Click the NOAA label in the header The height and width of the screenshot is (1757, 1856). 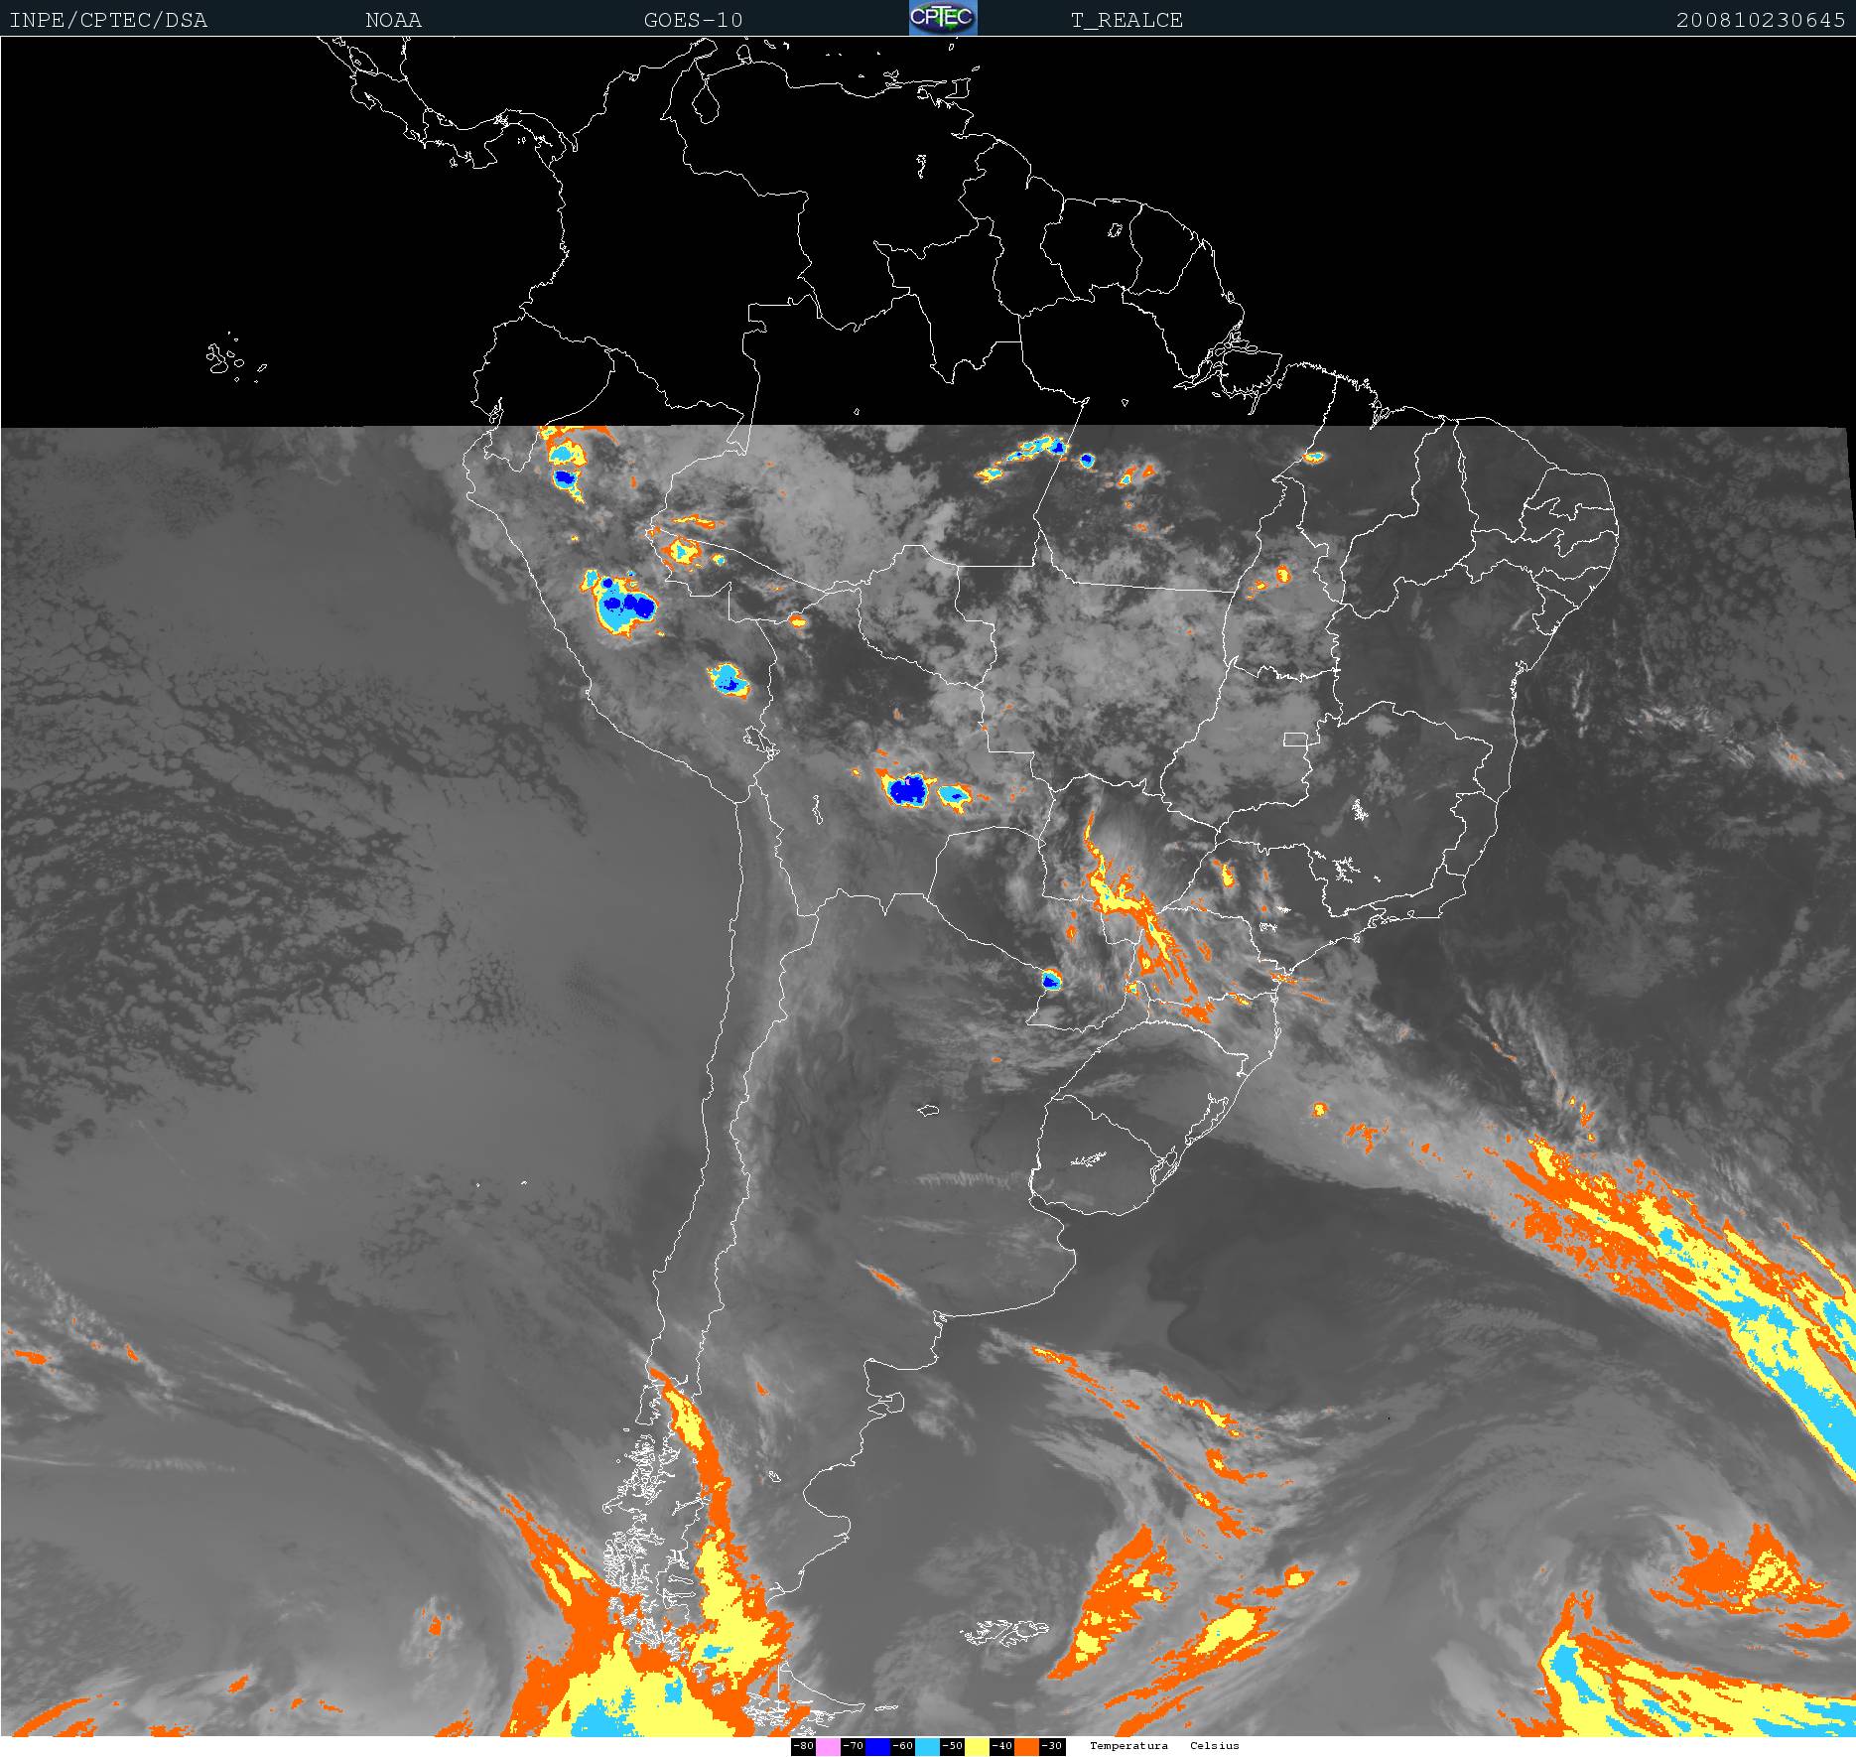pyautogui.click(x=393, y=20)
